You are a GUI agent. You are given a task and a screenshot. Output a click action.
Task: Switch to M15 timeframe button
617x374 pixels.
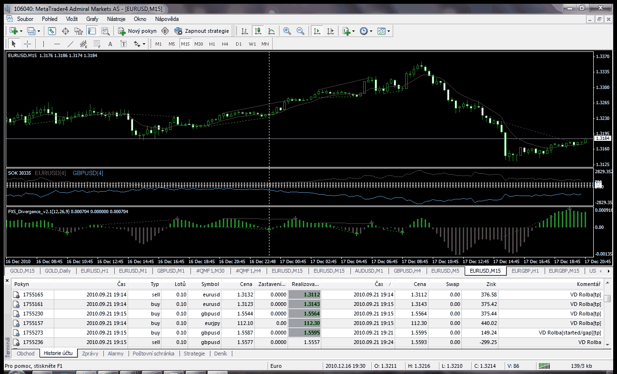pos(185,44)
